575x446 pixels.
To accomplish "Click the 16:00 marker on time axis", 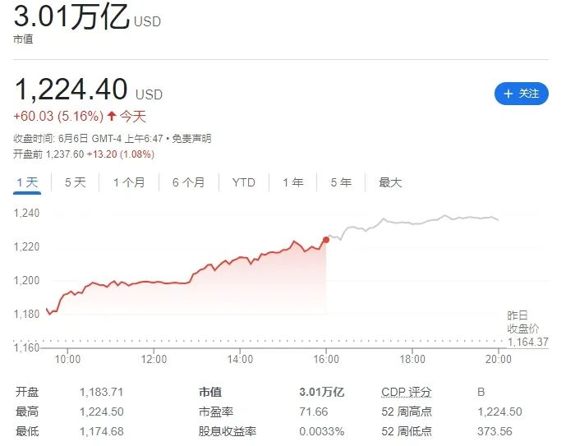I will 326,359.
